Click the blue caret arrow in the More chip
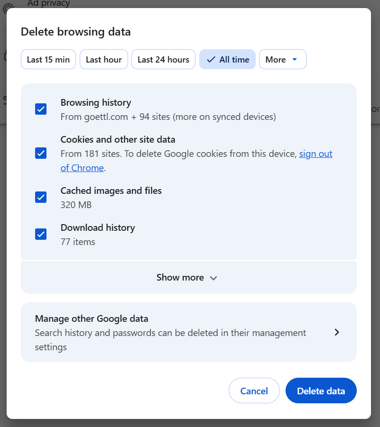Image resolution: width=380 pixels, height=427 pixels. 295,60
